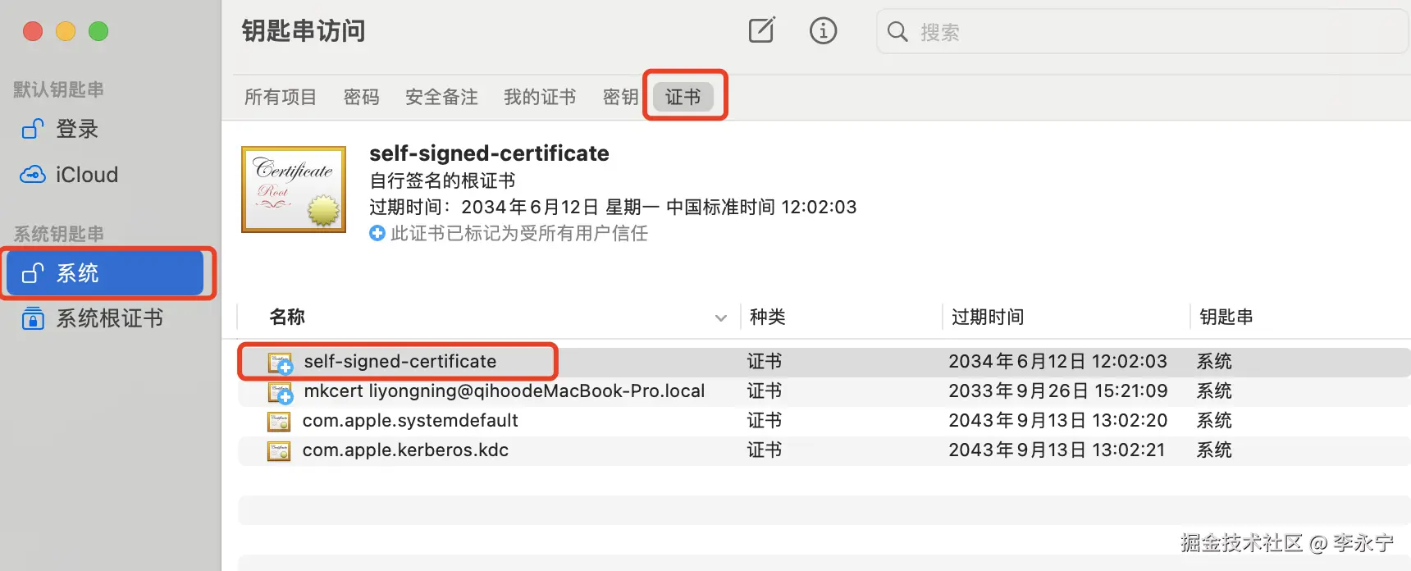Click the blue plus trust icon in the detail header
Screen dimensions: 1411x571
pos(377,233)
